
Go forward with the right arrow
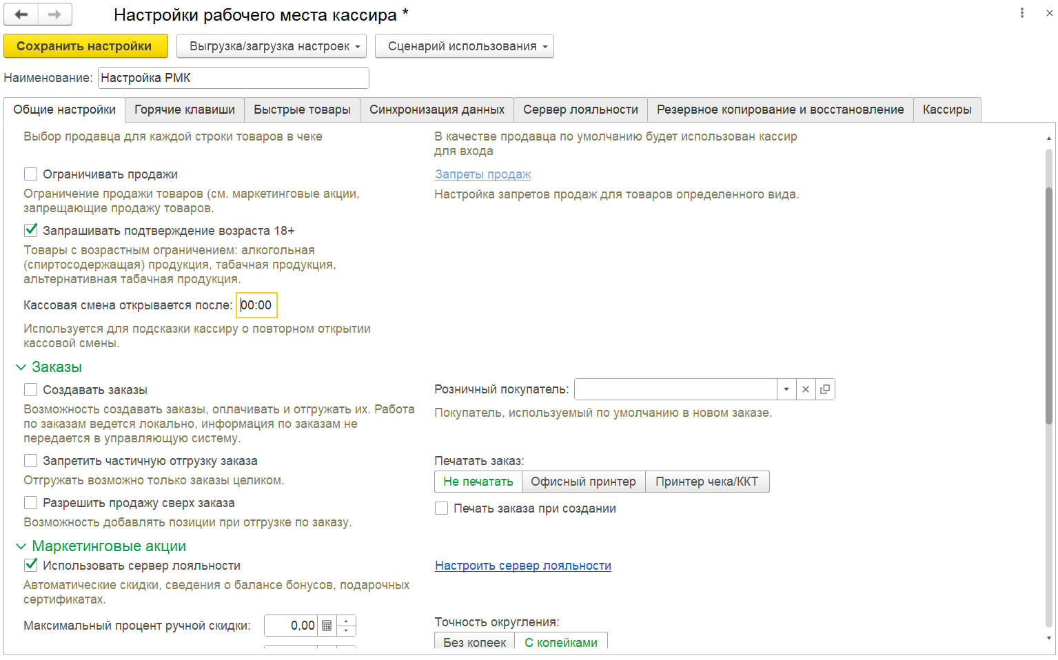55,14
